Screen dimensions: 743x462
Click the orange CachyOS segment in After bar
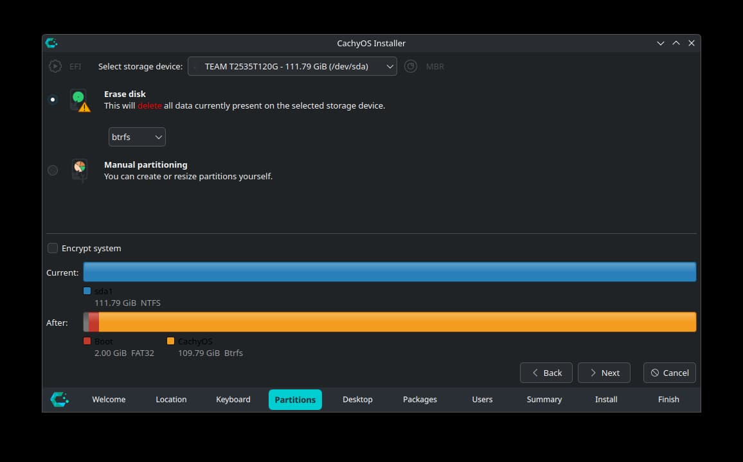pyautogui.click(x=397, y=322)
